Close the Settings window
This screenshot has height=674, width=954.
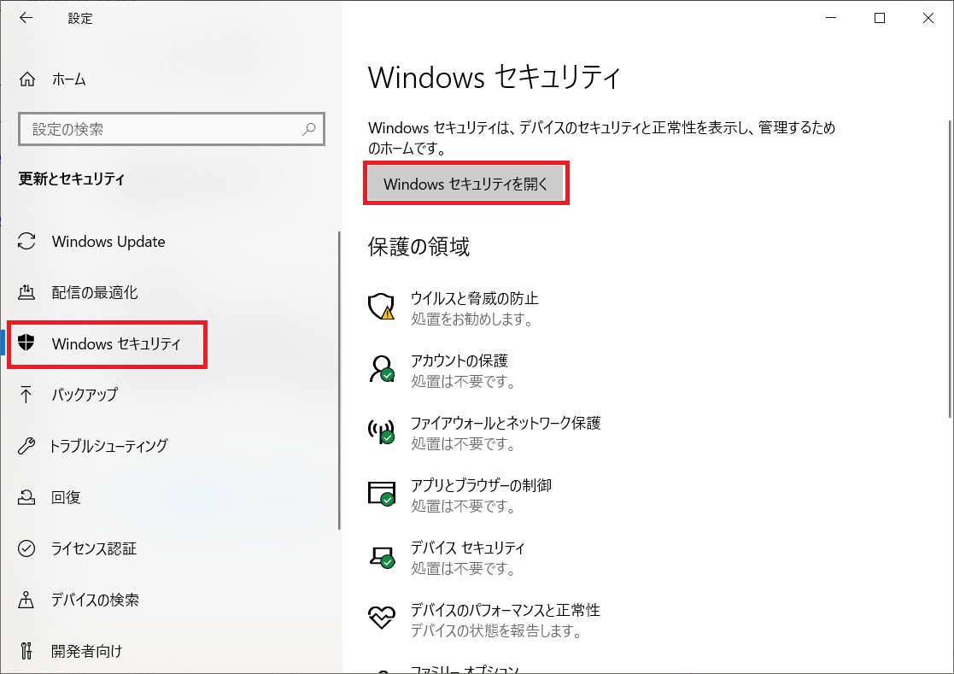[928, 18]
